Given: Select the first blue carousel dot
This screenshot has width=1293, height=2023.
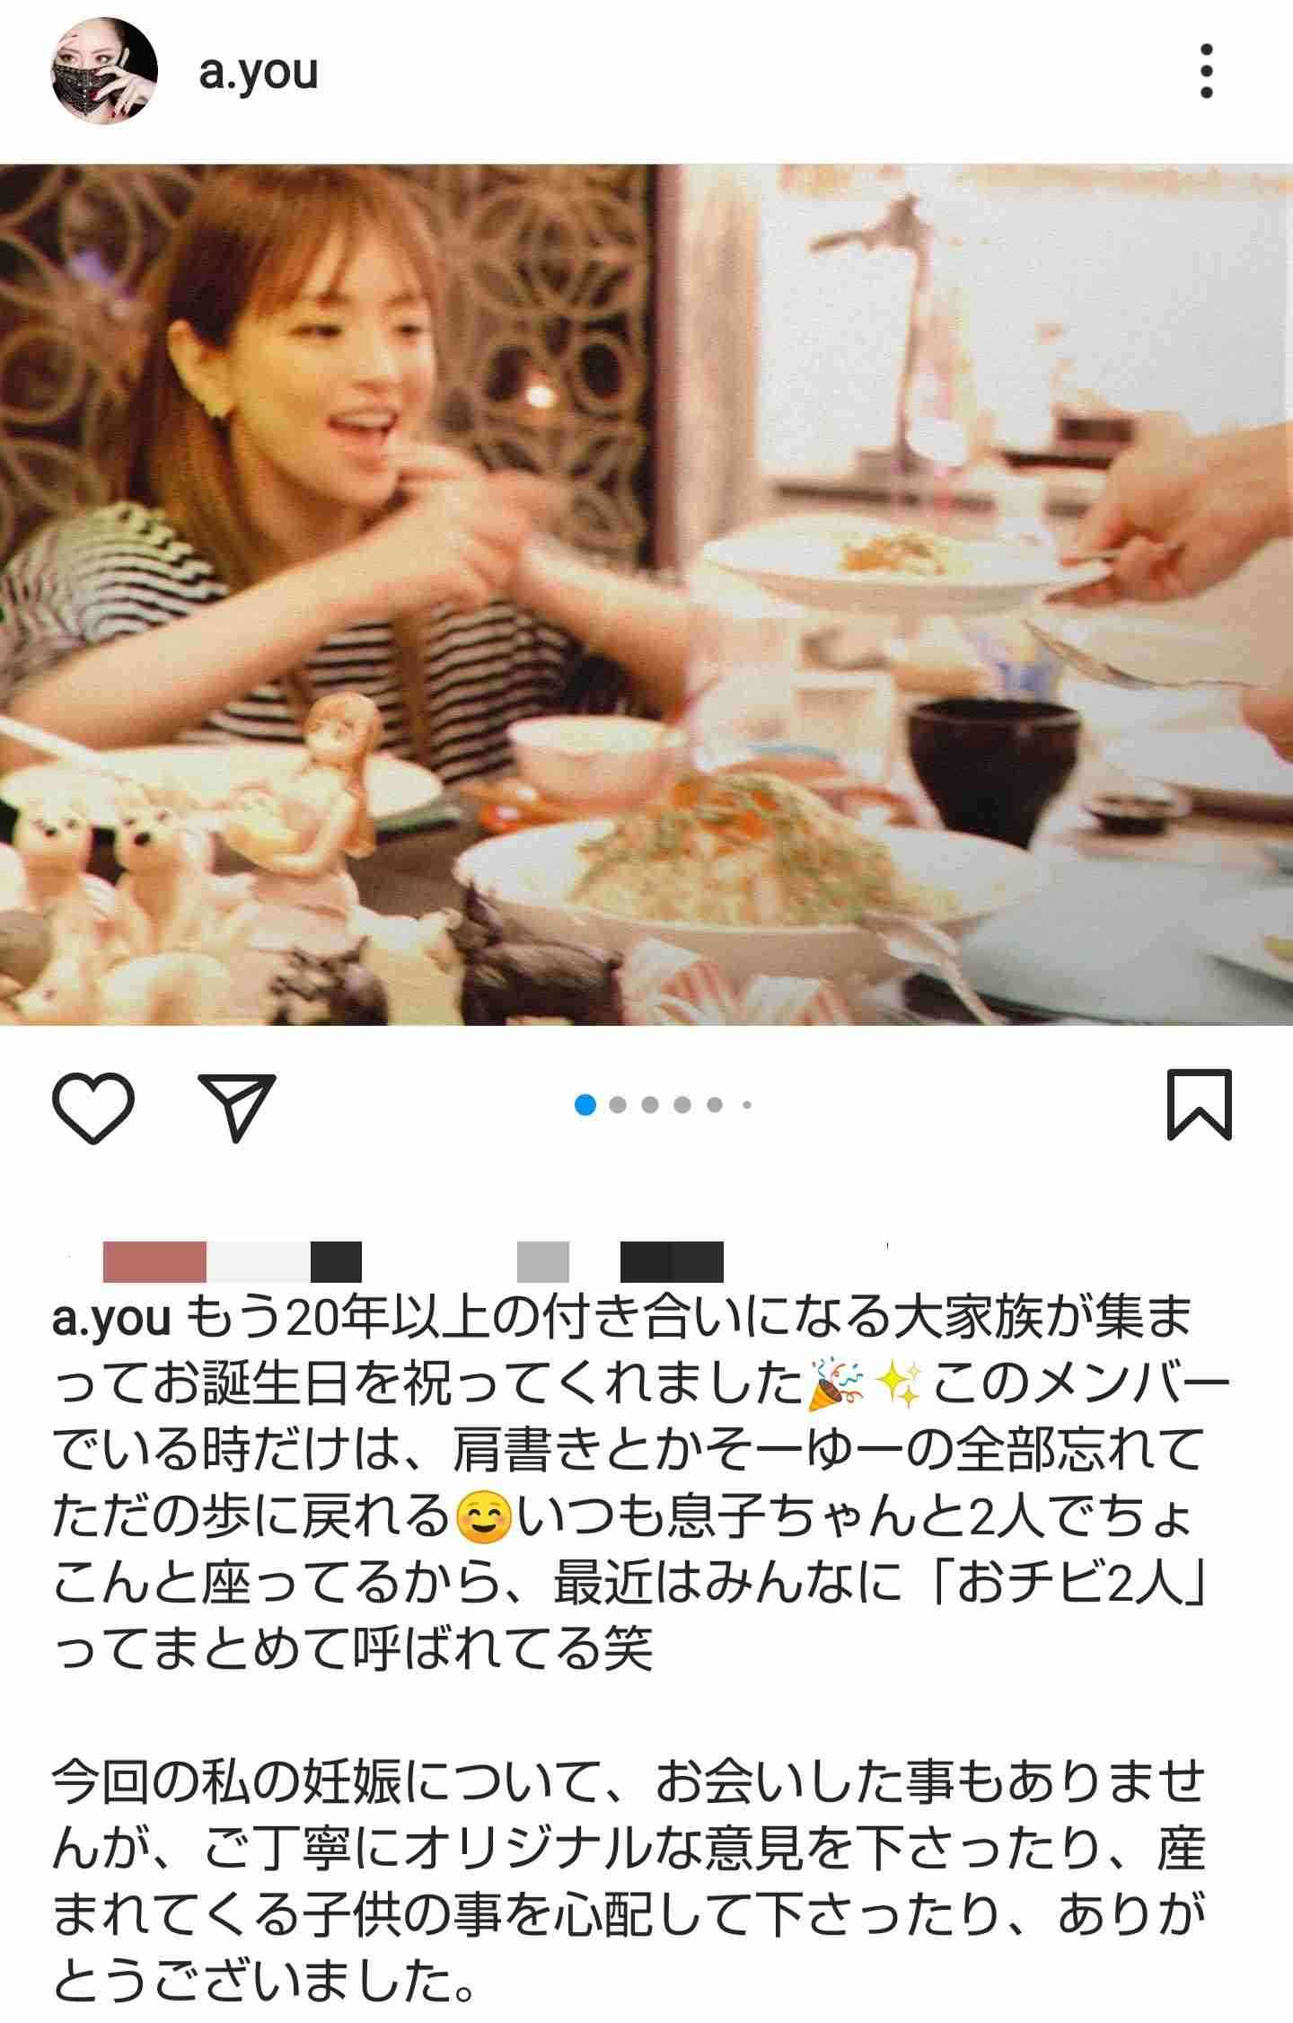Looking at the screenshot, I should point(585,1105).
